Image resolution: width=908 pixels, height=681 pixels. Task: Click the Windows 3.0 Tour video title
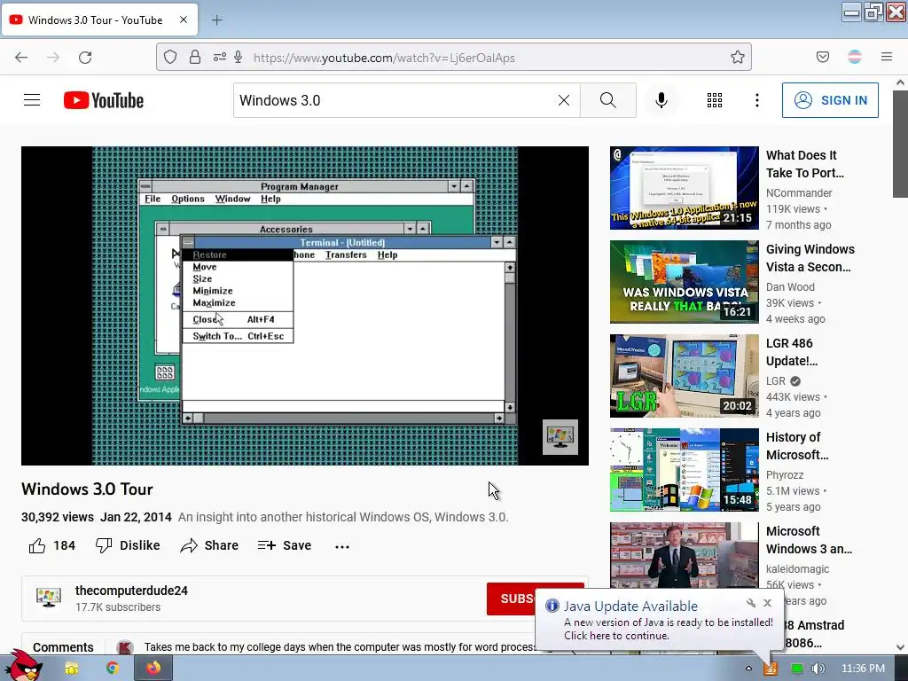(87, 489)
